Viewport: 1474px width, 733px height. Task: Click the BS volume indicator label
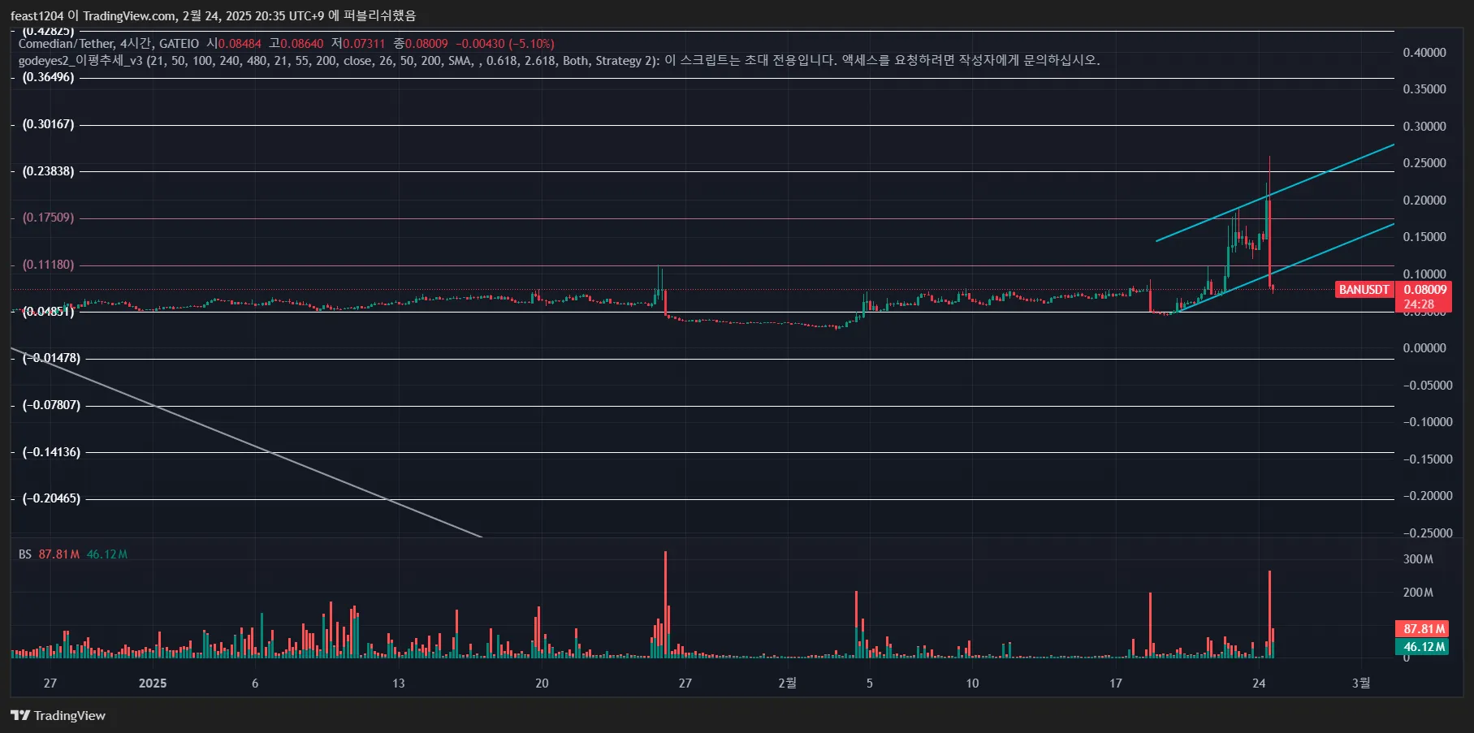[25, 554]
